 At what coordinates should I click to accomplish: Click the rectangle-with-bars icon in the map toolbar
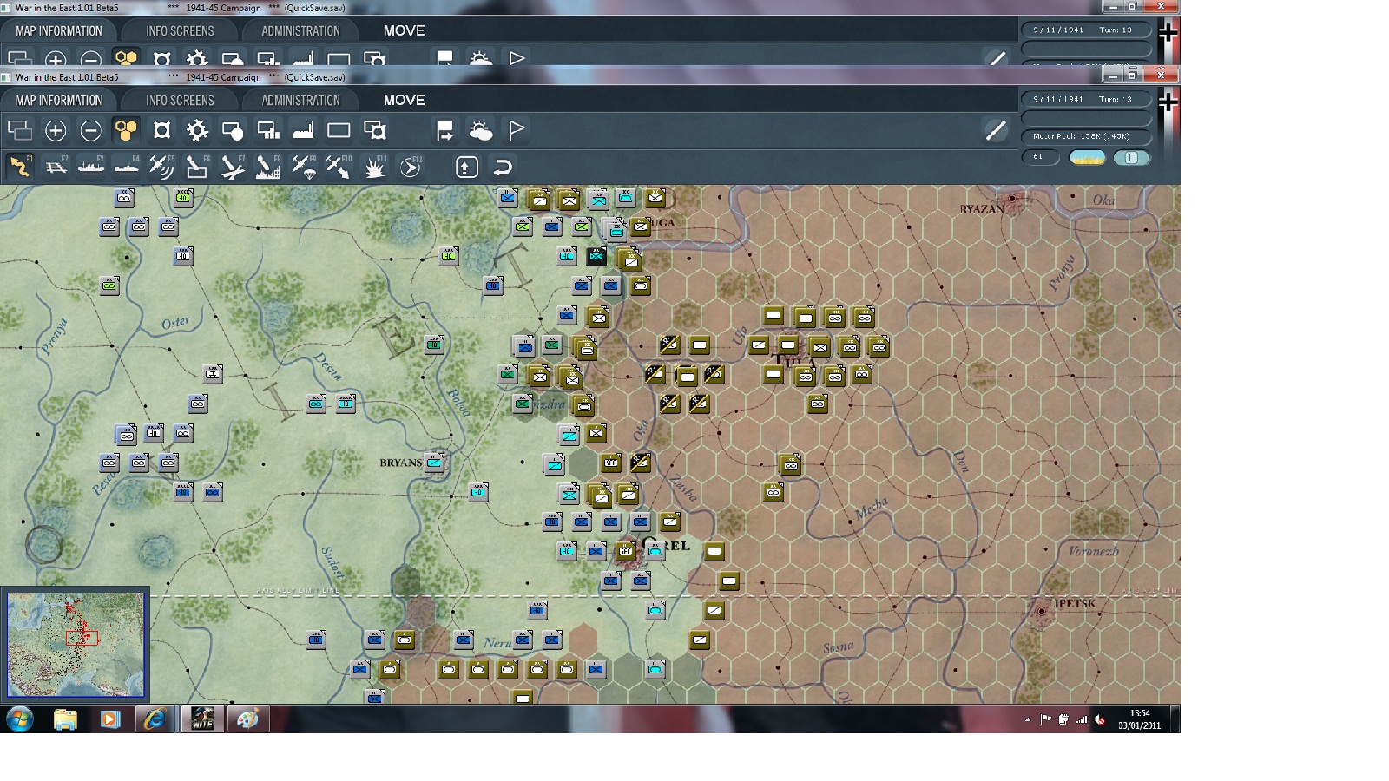(267, 130)
